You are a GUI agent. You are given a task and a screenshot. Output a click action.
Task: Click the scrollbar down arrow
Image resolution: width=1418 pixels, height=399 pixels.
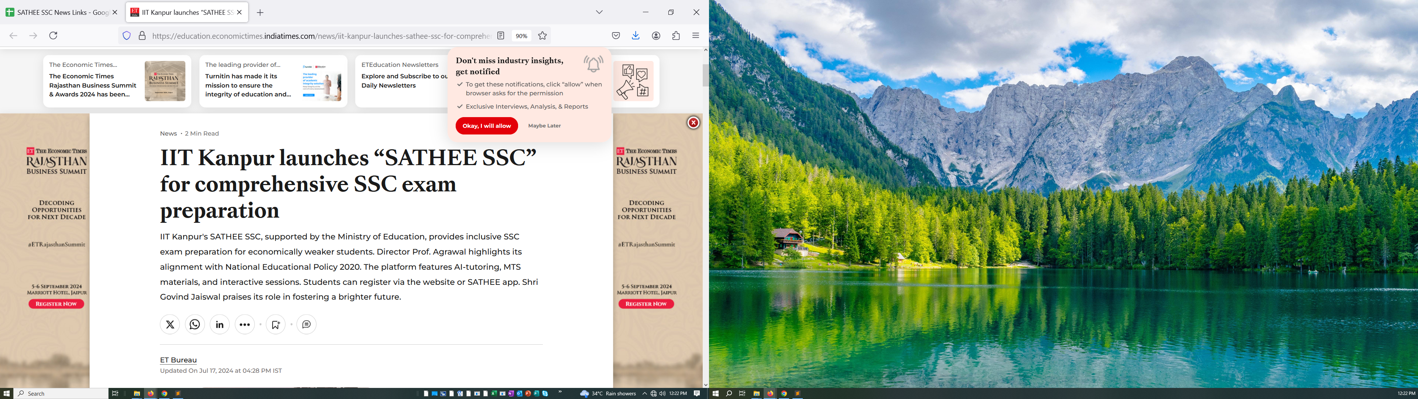pos(706,385)
